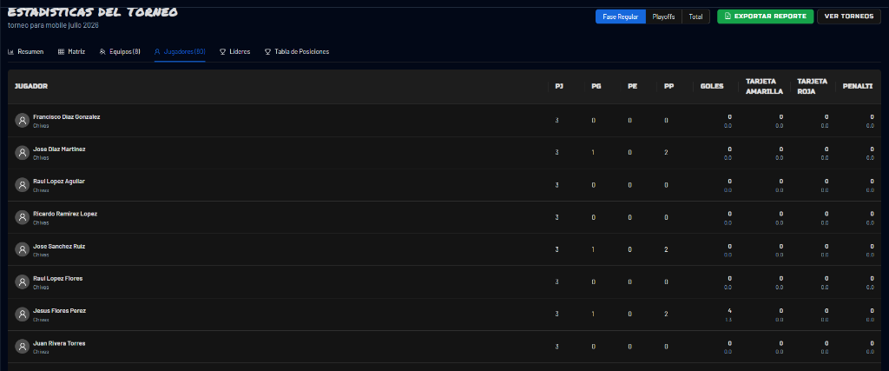Click the Resumen tab chart icon

click(x=10, y=51)
